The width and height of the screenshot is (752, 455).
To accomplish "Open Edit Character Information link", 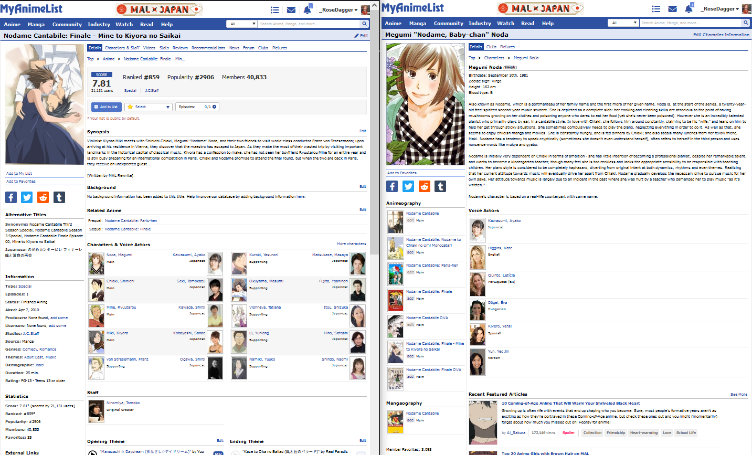I will click(721, 35).
